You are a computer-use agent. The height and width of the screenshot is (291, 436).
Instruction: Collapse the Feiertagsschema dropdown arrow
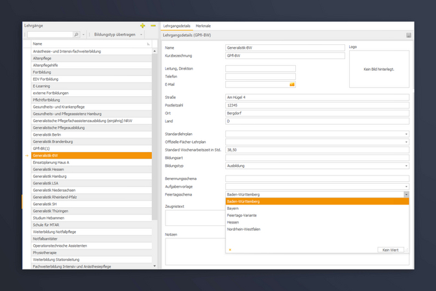[406, 194]
